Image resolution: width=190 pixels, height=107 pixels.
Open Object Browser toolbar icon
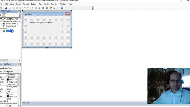pyautogui.click(x=54, y=8)
